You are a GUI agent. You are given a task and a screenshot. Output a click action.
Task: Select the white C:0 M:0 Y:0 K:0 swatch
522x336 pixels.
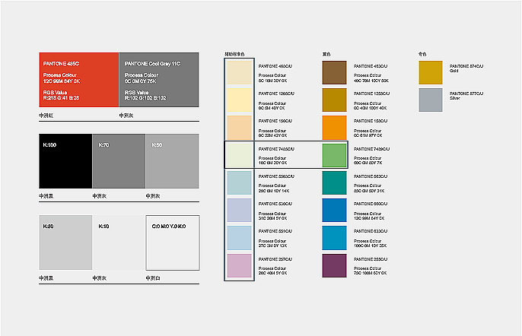172,242
